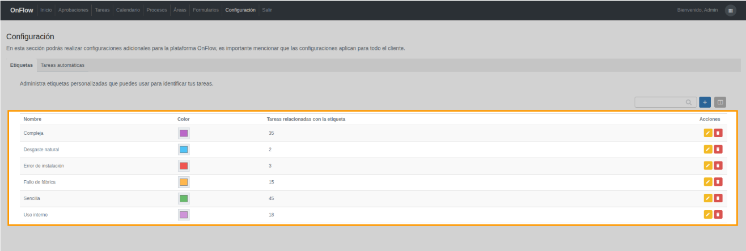Select the Desgaste natural name cell

click(41, 150)
